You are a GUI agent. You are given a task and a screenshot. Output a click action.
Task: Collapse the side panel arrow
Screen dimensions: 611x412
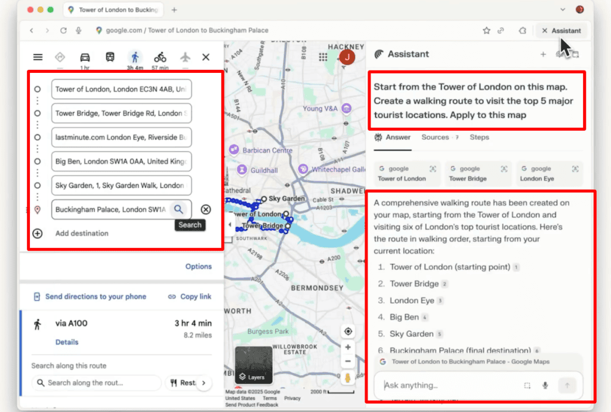click(x=230, y=225)
